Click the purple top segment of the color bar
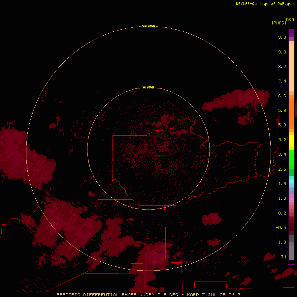The width and height of the screenshot is (297, 297). pos(291,33)
